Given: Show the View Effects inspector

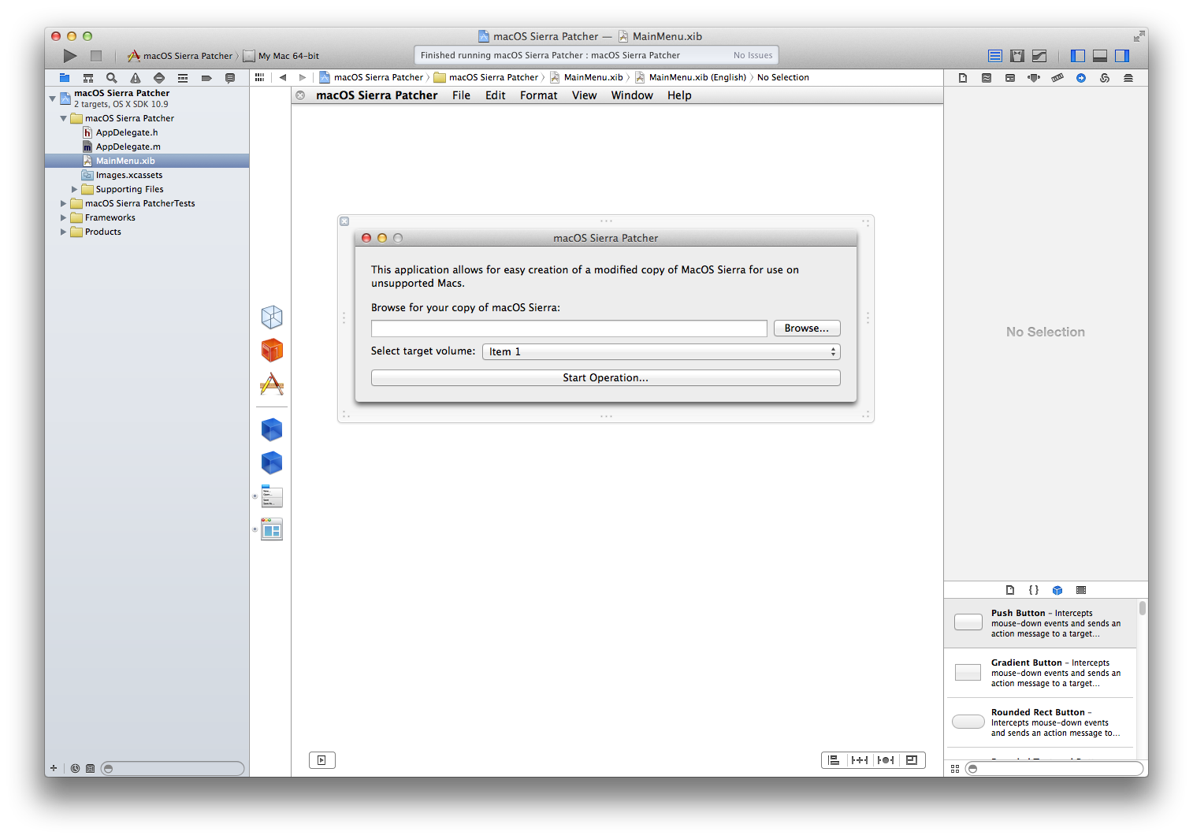Looking at the screenshot, I should (1128, 78).
